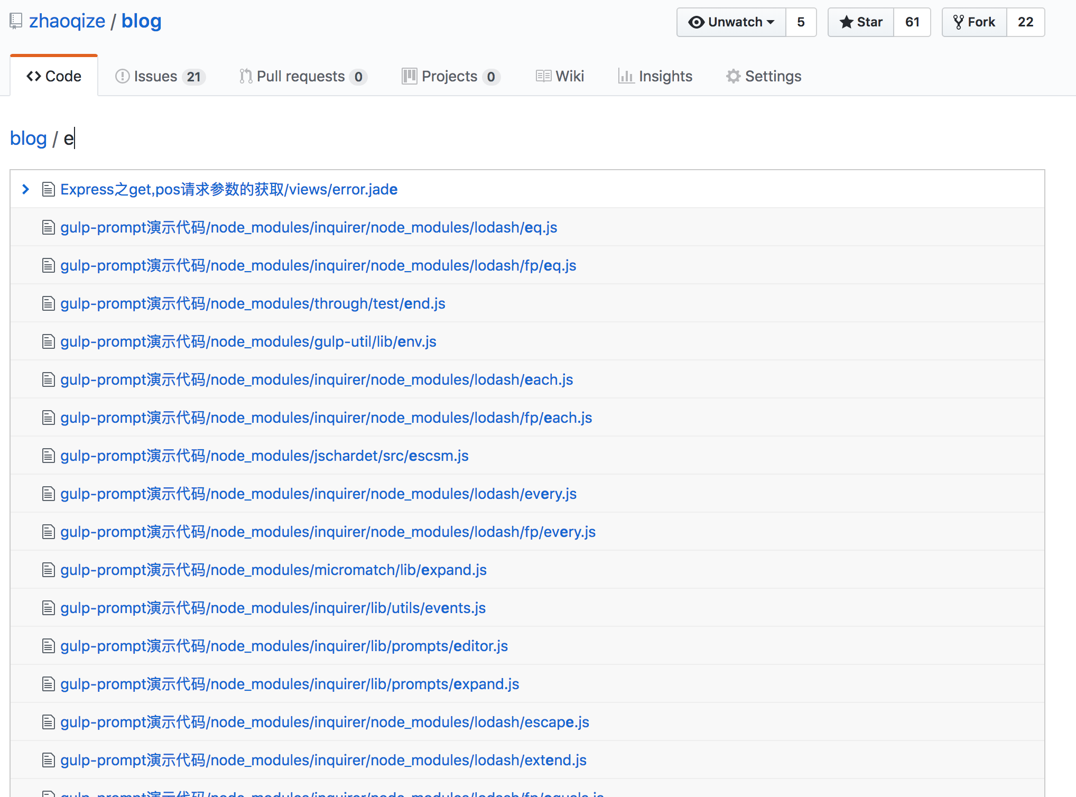Click file icon beside lodash/escape.js

(x=49, y=722)
